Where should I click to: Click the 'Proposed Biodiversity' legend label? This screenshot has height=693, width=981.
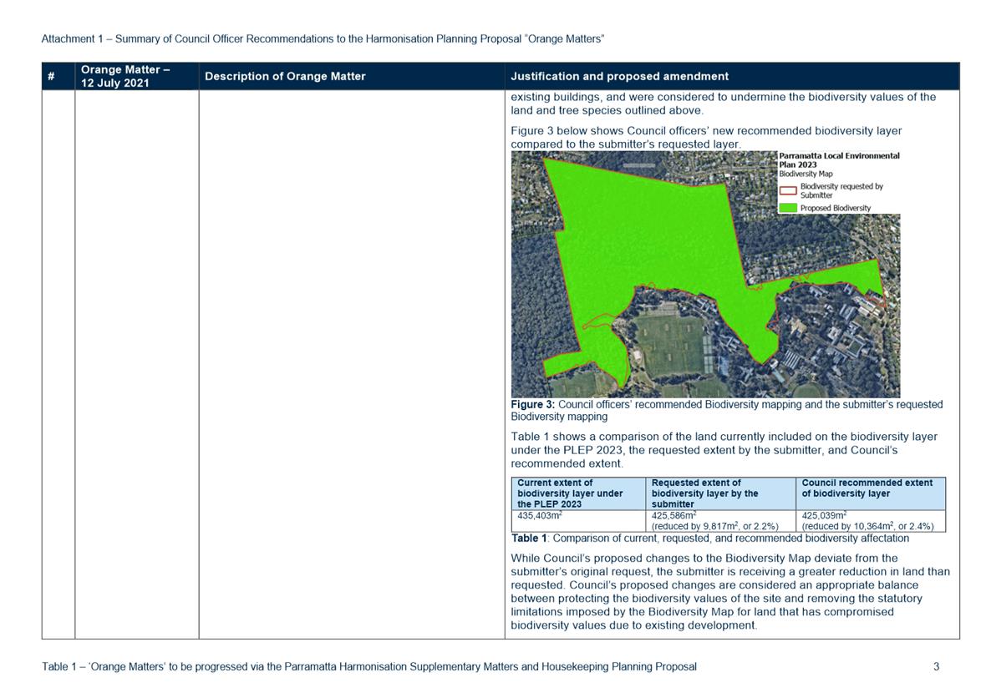coord(836,208)
